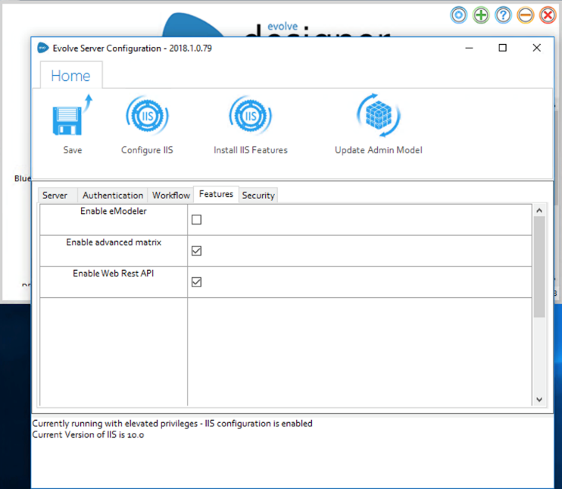562x489 pixels.
Task: Select the Home ribbon tab
Action: click(70, 76)
